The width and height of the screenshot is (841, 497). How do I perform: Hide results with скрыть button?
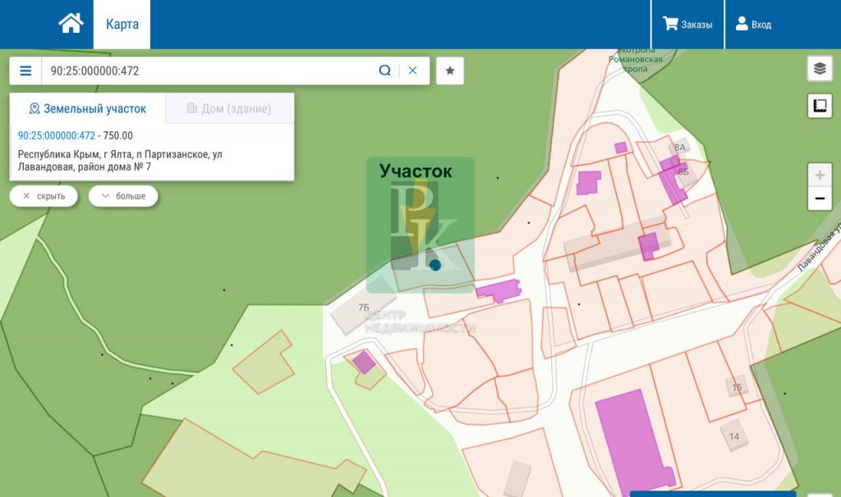point(44,196)
